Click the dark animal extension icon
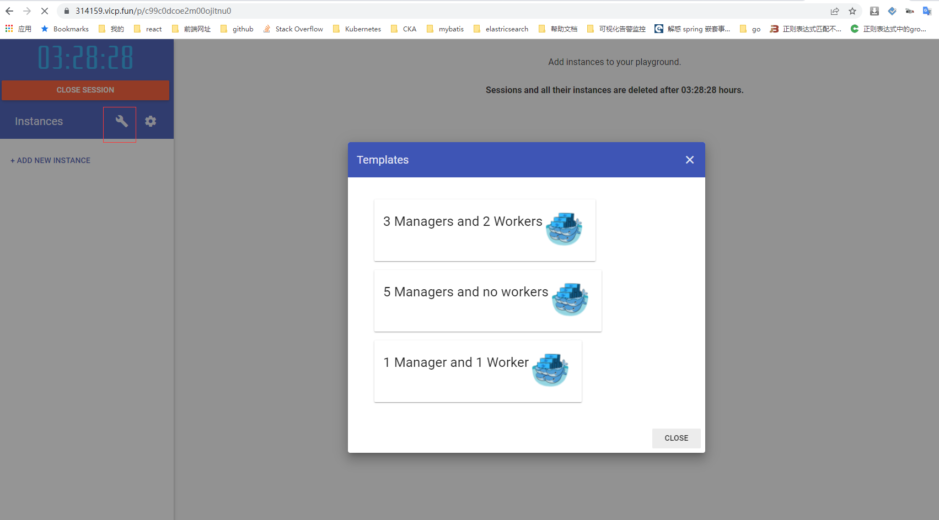The image size is (939, 520). 910,11
